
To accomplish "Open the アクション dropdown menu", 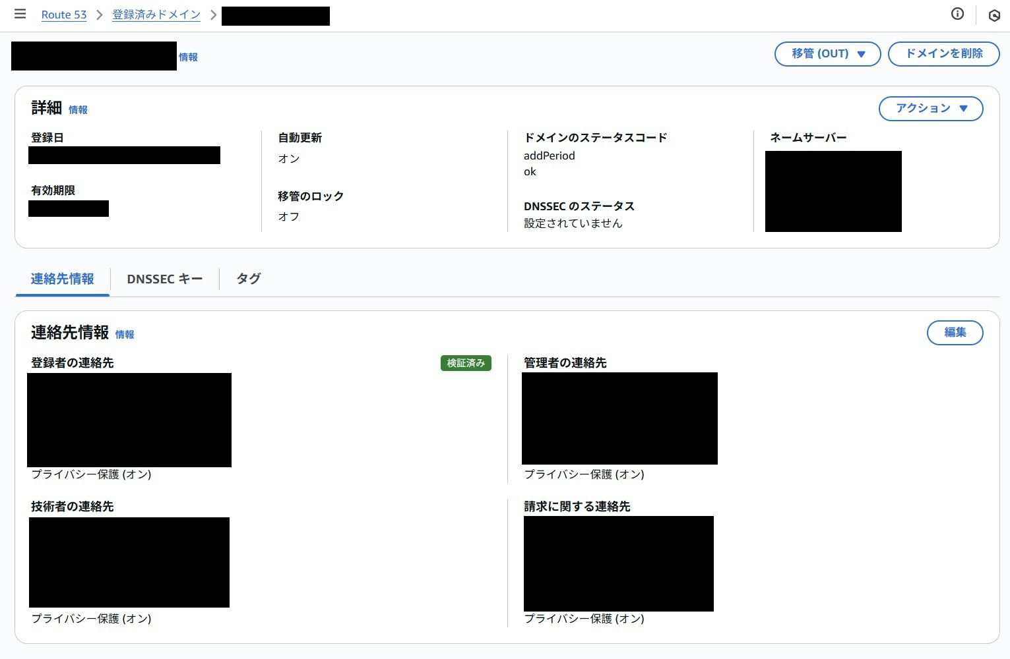I will coord(931,108).
